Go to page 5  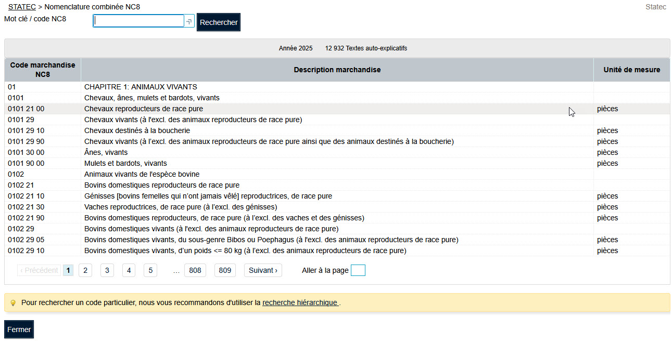point(150,270)
